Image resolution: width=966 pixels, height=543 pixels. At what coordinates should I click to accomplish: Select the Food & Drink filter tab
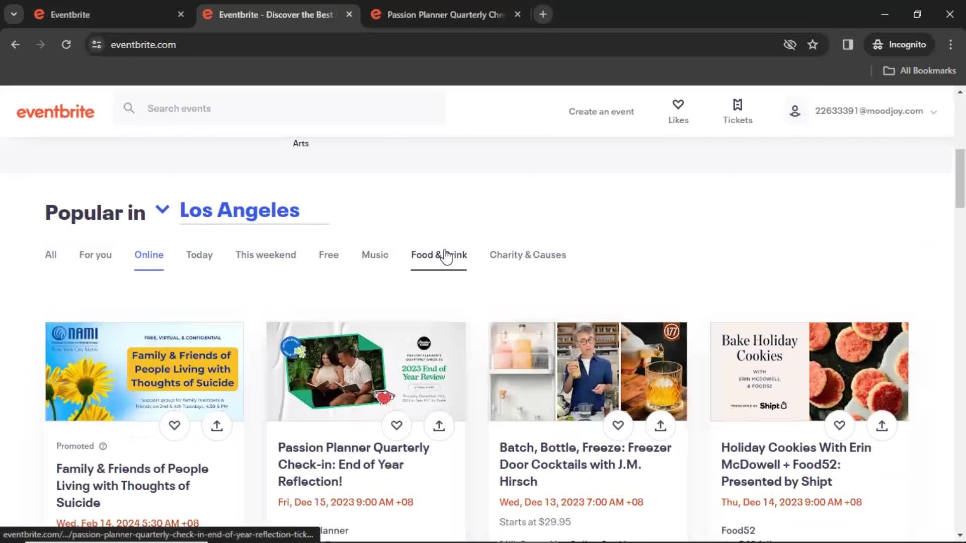tap(439, 255)
